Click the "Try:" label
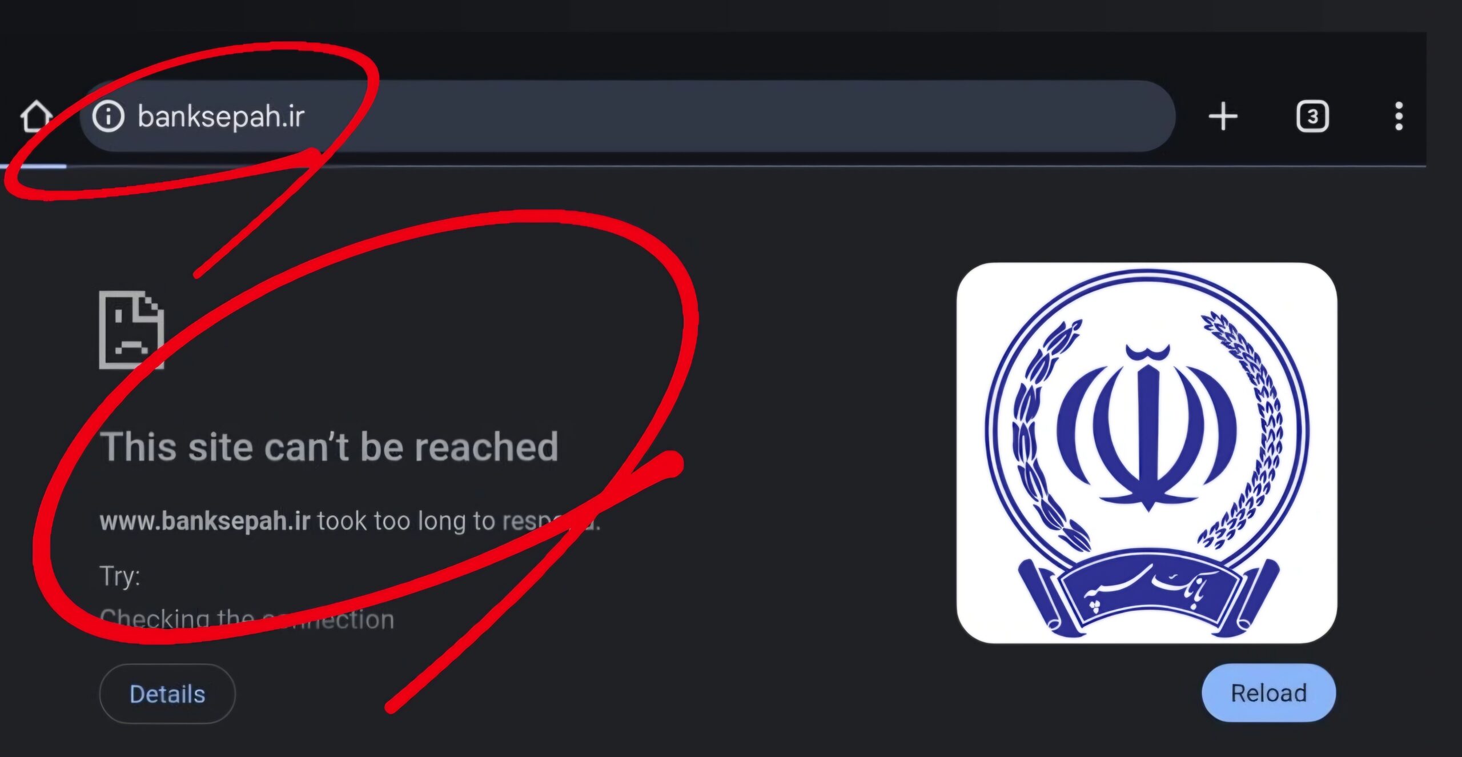Image resolution: width=1462 pixels, height=757 pixels. coord(119,576)
